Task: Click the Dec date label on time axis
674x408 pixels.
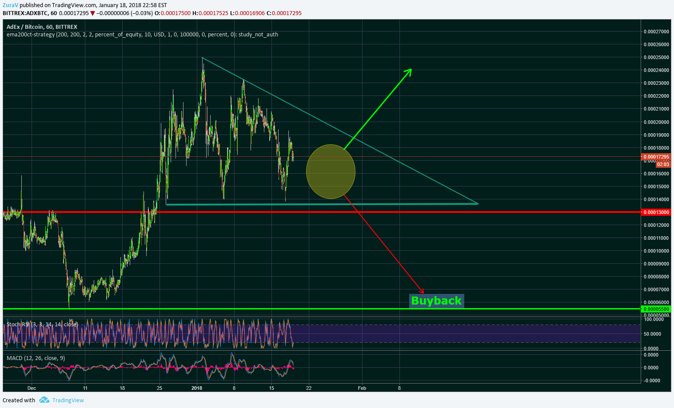Action: (31, 388)
